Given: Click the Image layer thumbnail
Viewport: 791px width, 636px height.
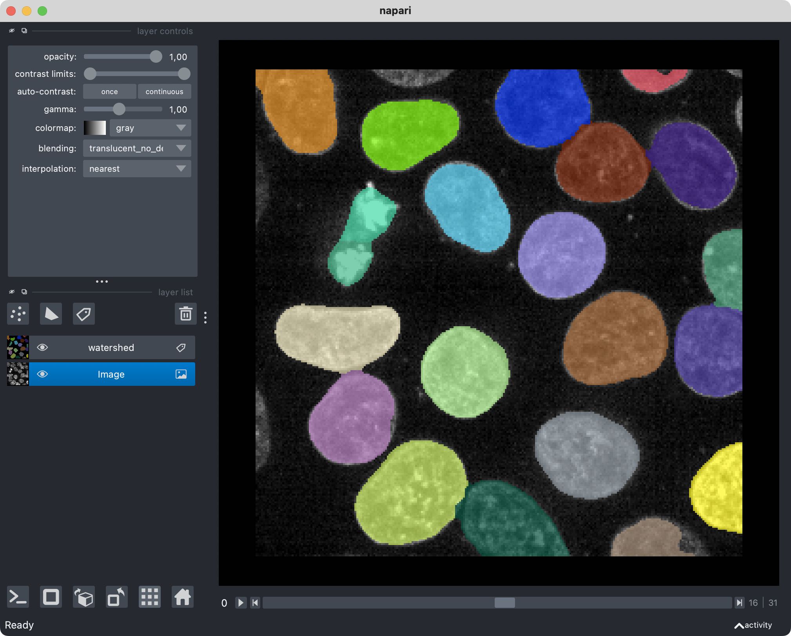Looking at the screenshot, I should 18,374.
